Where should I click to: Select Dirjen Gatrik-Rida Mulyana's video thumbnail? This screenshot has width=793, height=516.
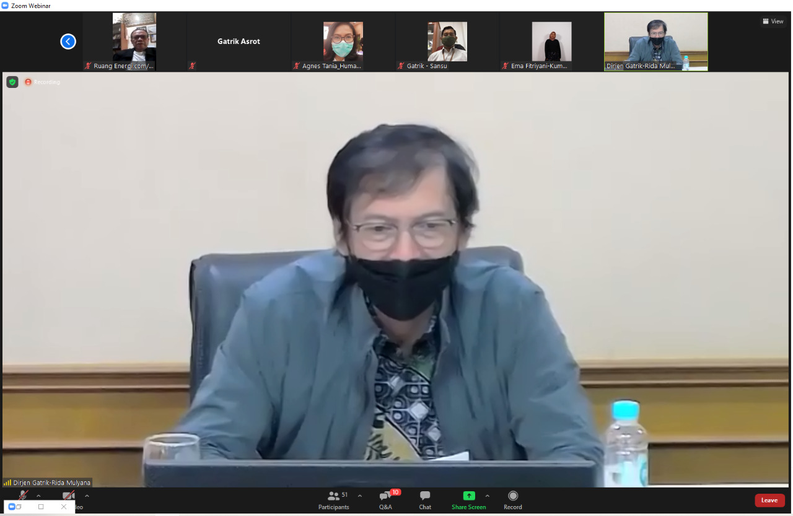(x=655, y=41)
